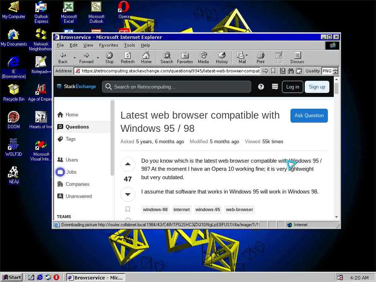Click the clipboard icon in address toolbar

click(299, 71)
